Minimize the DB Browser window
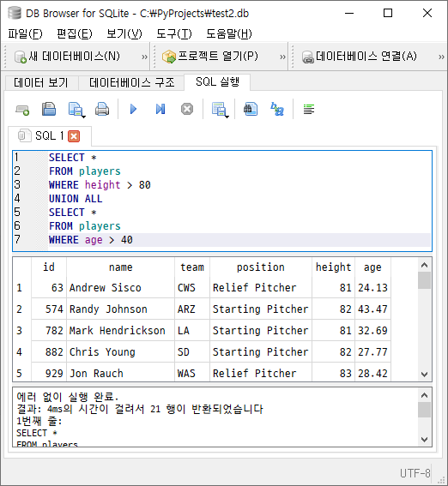Image resolution: width=448 pixels, height=486 pixels. point(349,13)
